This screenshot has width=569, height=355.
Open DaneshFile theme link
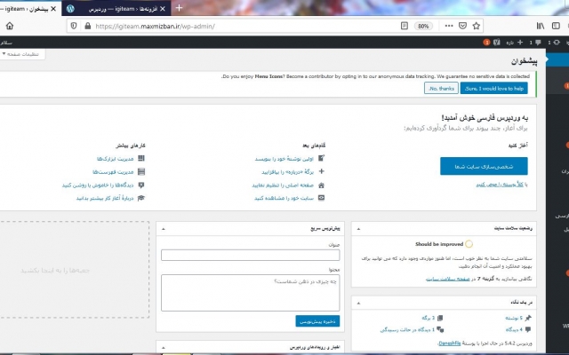point(449,343)
